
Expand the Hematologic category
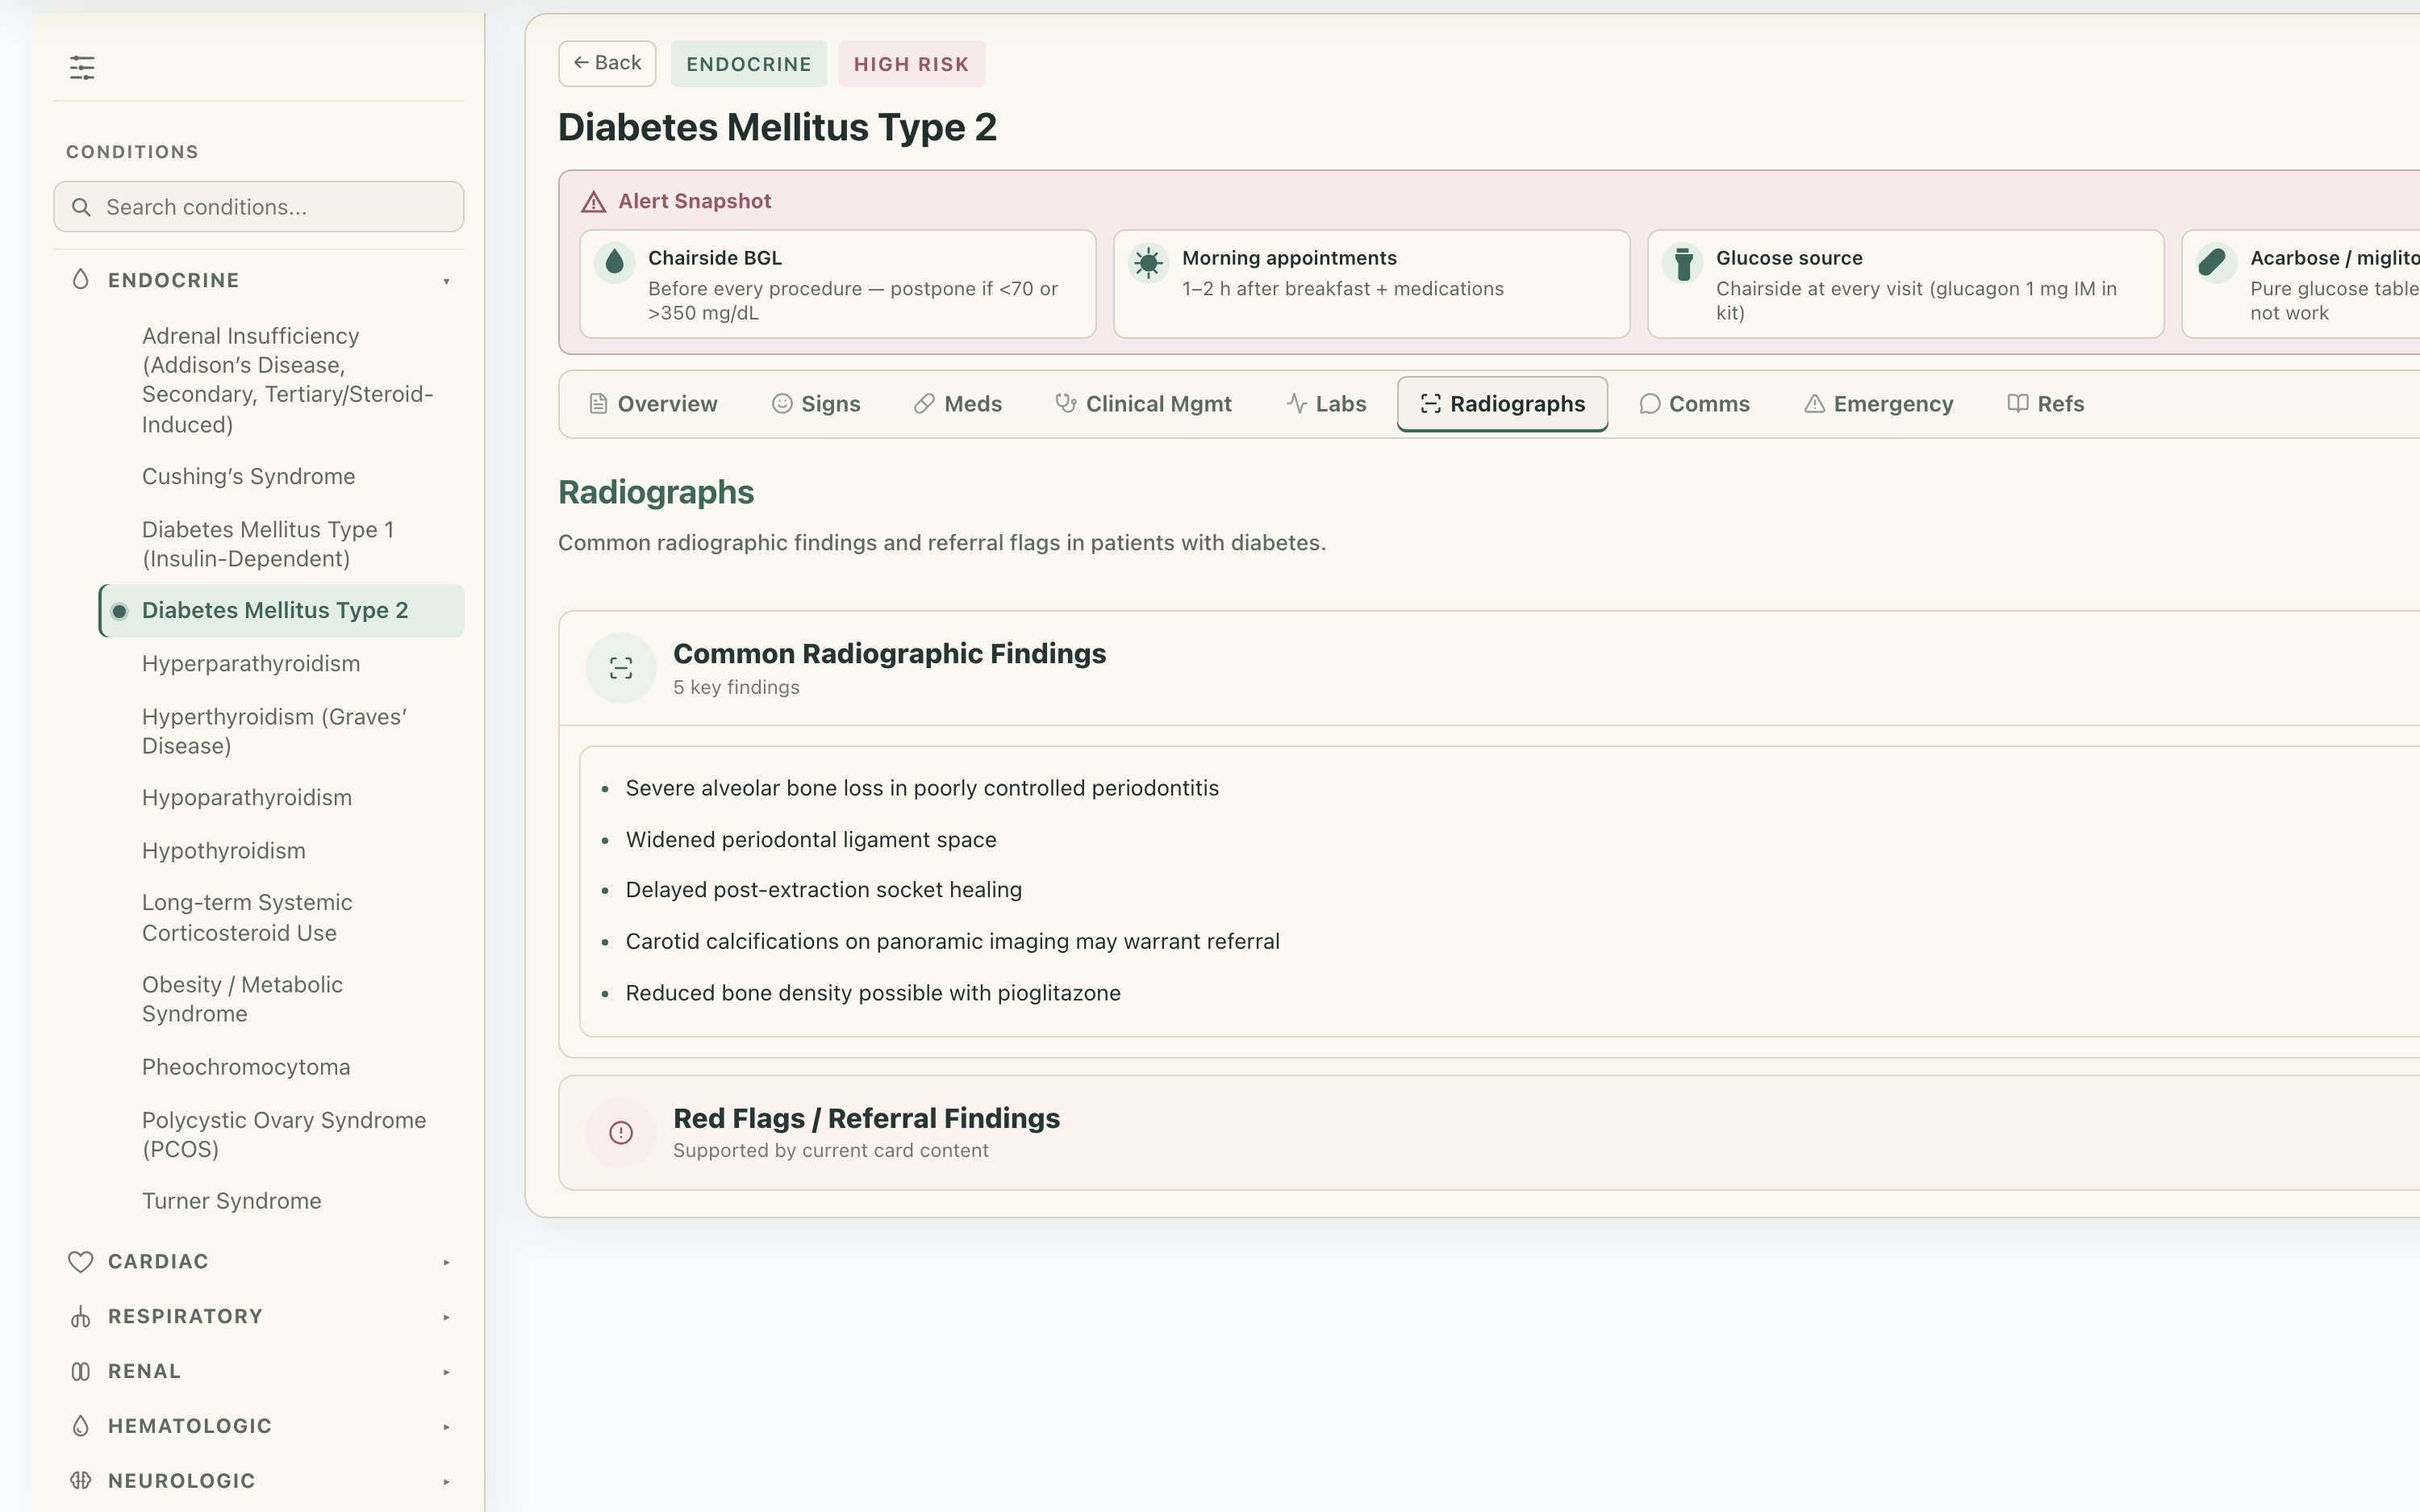(x=447, y=1427)
